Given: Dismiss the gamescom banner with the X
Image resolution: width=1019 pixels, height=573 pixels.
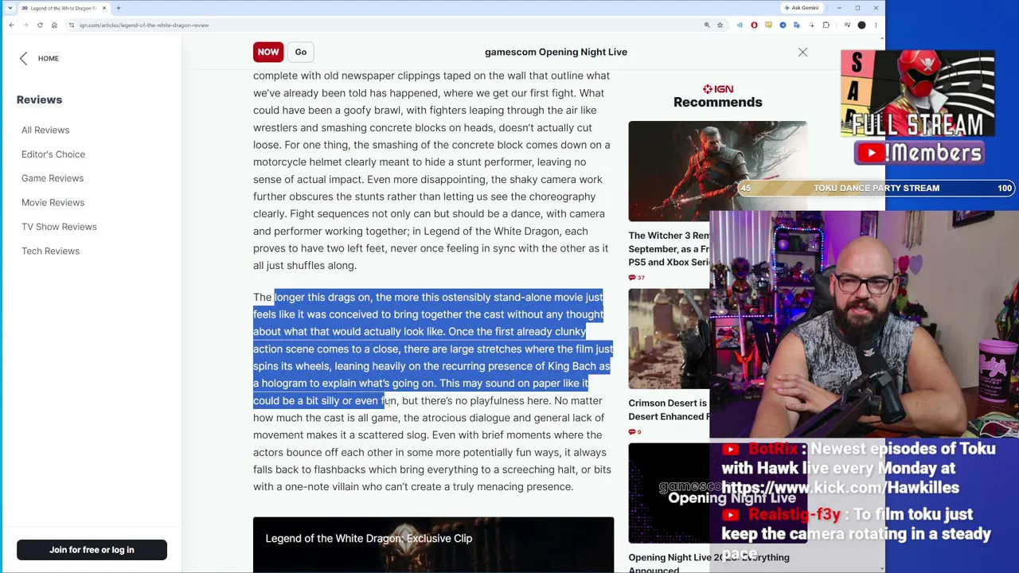Looking at the screenshot, I should tap(802, 52).
